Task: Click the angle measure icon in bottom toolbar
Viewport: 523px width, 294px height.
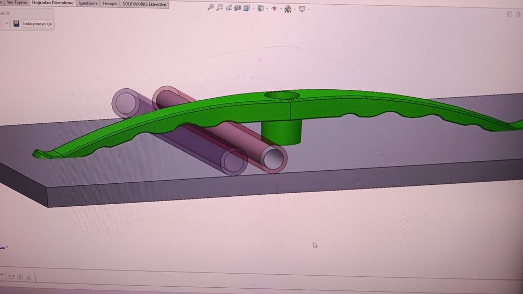Action: click(x=29, y=277)
